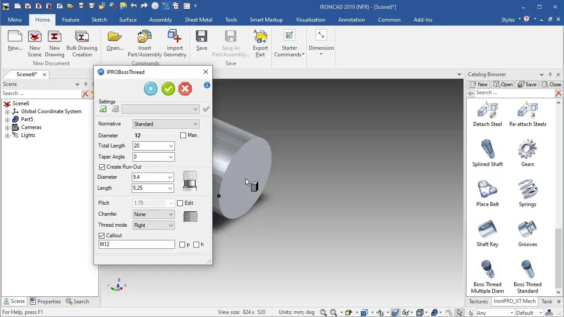Select Grooves catalog item
Viewport: 564px width, 317px height.
(527, 233)
